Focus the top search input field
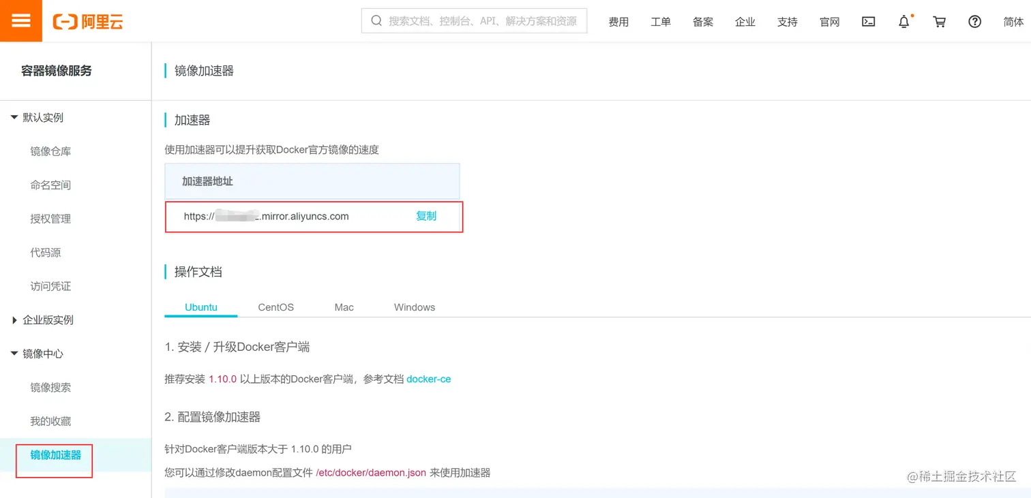 (474, 21)
